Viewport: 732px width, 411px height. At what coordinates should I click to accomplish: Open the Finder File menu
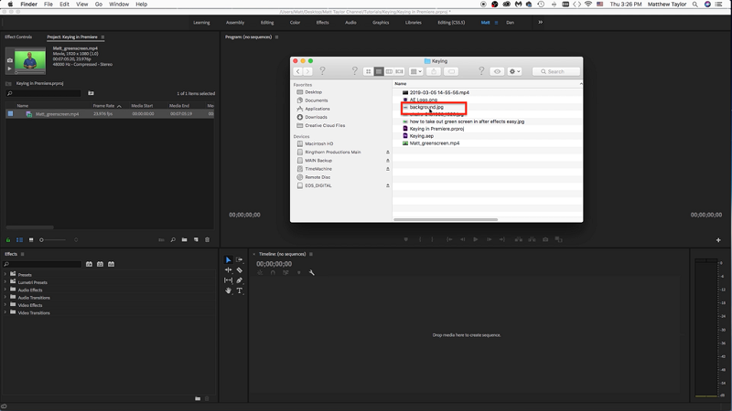48,5
